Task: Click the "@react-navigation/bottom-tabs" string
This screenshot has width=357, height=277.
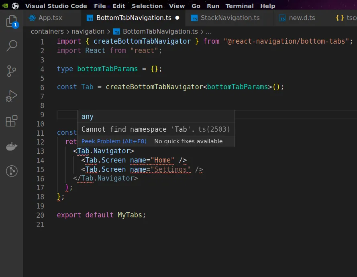Action: 286,41
